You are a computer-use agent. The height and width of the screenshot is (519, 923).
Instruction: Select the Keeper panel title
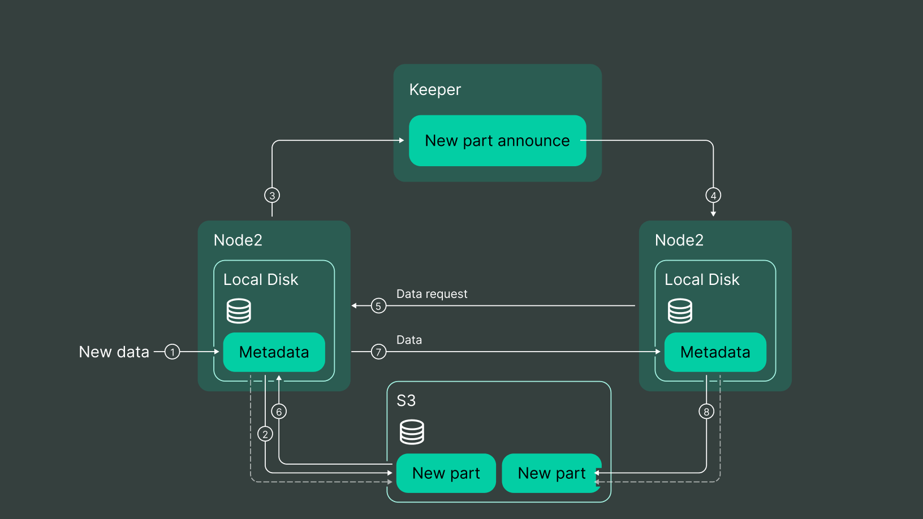pos(435,89)
